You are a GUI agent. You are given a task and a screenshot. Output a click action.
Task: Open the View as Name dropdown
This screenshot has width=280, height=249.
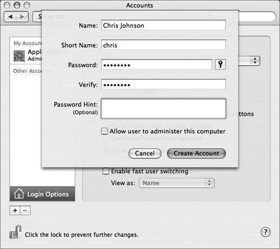pos(176,183)
